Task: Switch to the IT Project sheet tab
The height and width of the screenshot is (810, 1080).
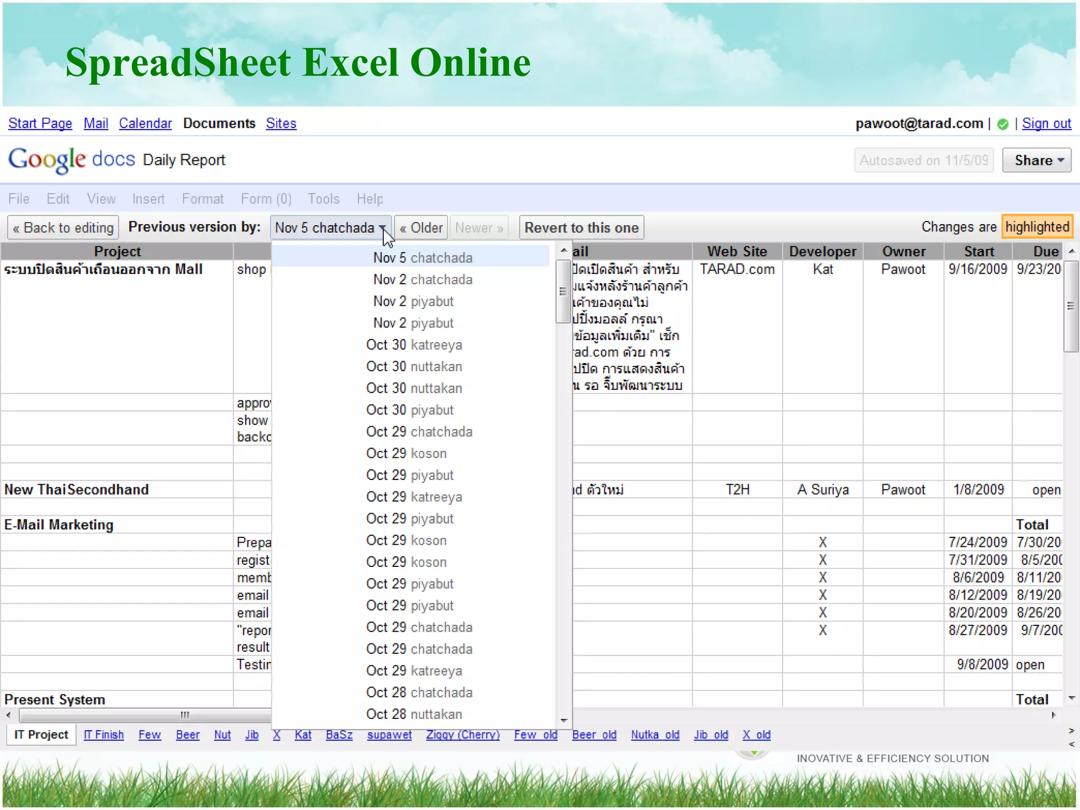Action: [x=41, y=735]
